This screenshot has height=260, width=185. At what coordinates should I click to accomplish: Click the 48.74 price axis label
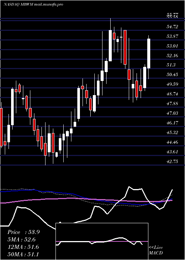point(172,94)
